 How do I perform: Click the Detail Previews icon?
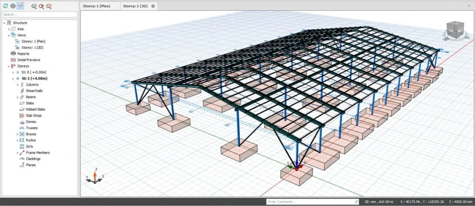pos(13,60)
